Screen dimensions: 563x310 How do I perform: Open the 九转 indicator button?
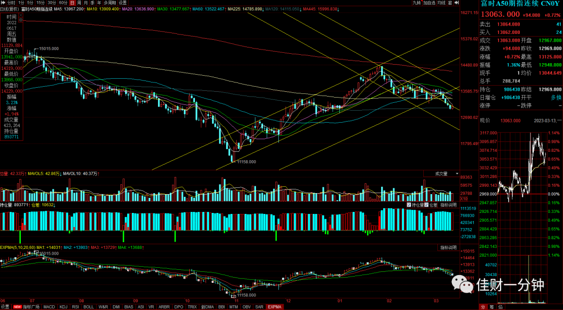(x=417, y=3)
